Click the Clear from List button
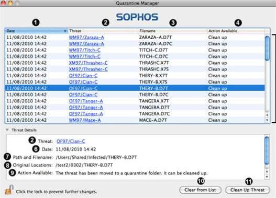The image size is (276, 198). [x=200, y=190]
